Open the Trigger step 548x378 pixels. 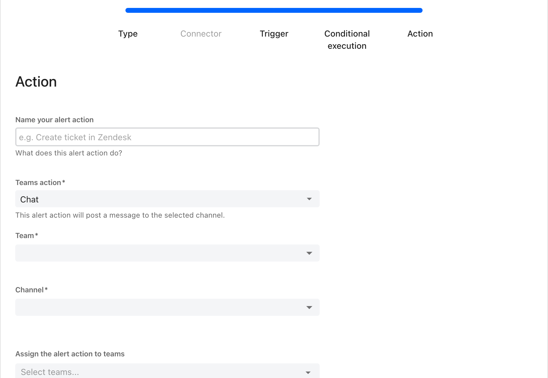(x=274, y=34)
